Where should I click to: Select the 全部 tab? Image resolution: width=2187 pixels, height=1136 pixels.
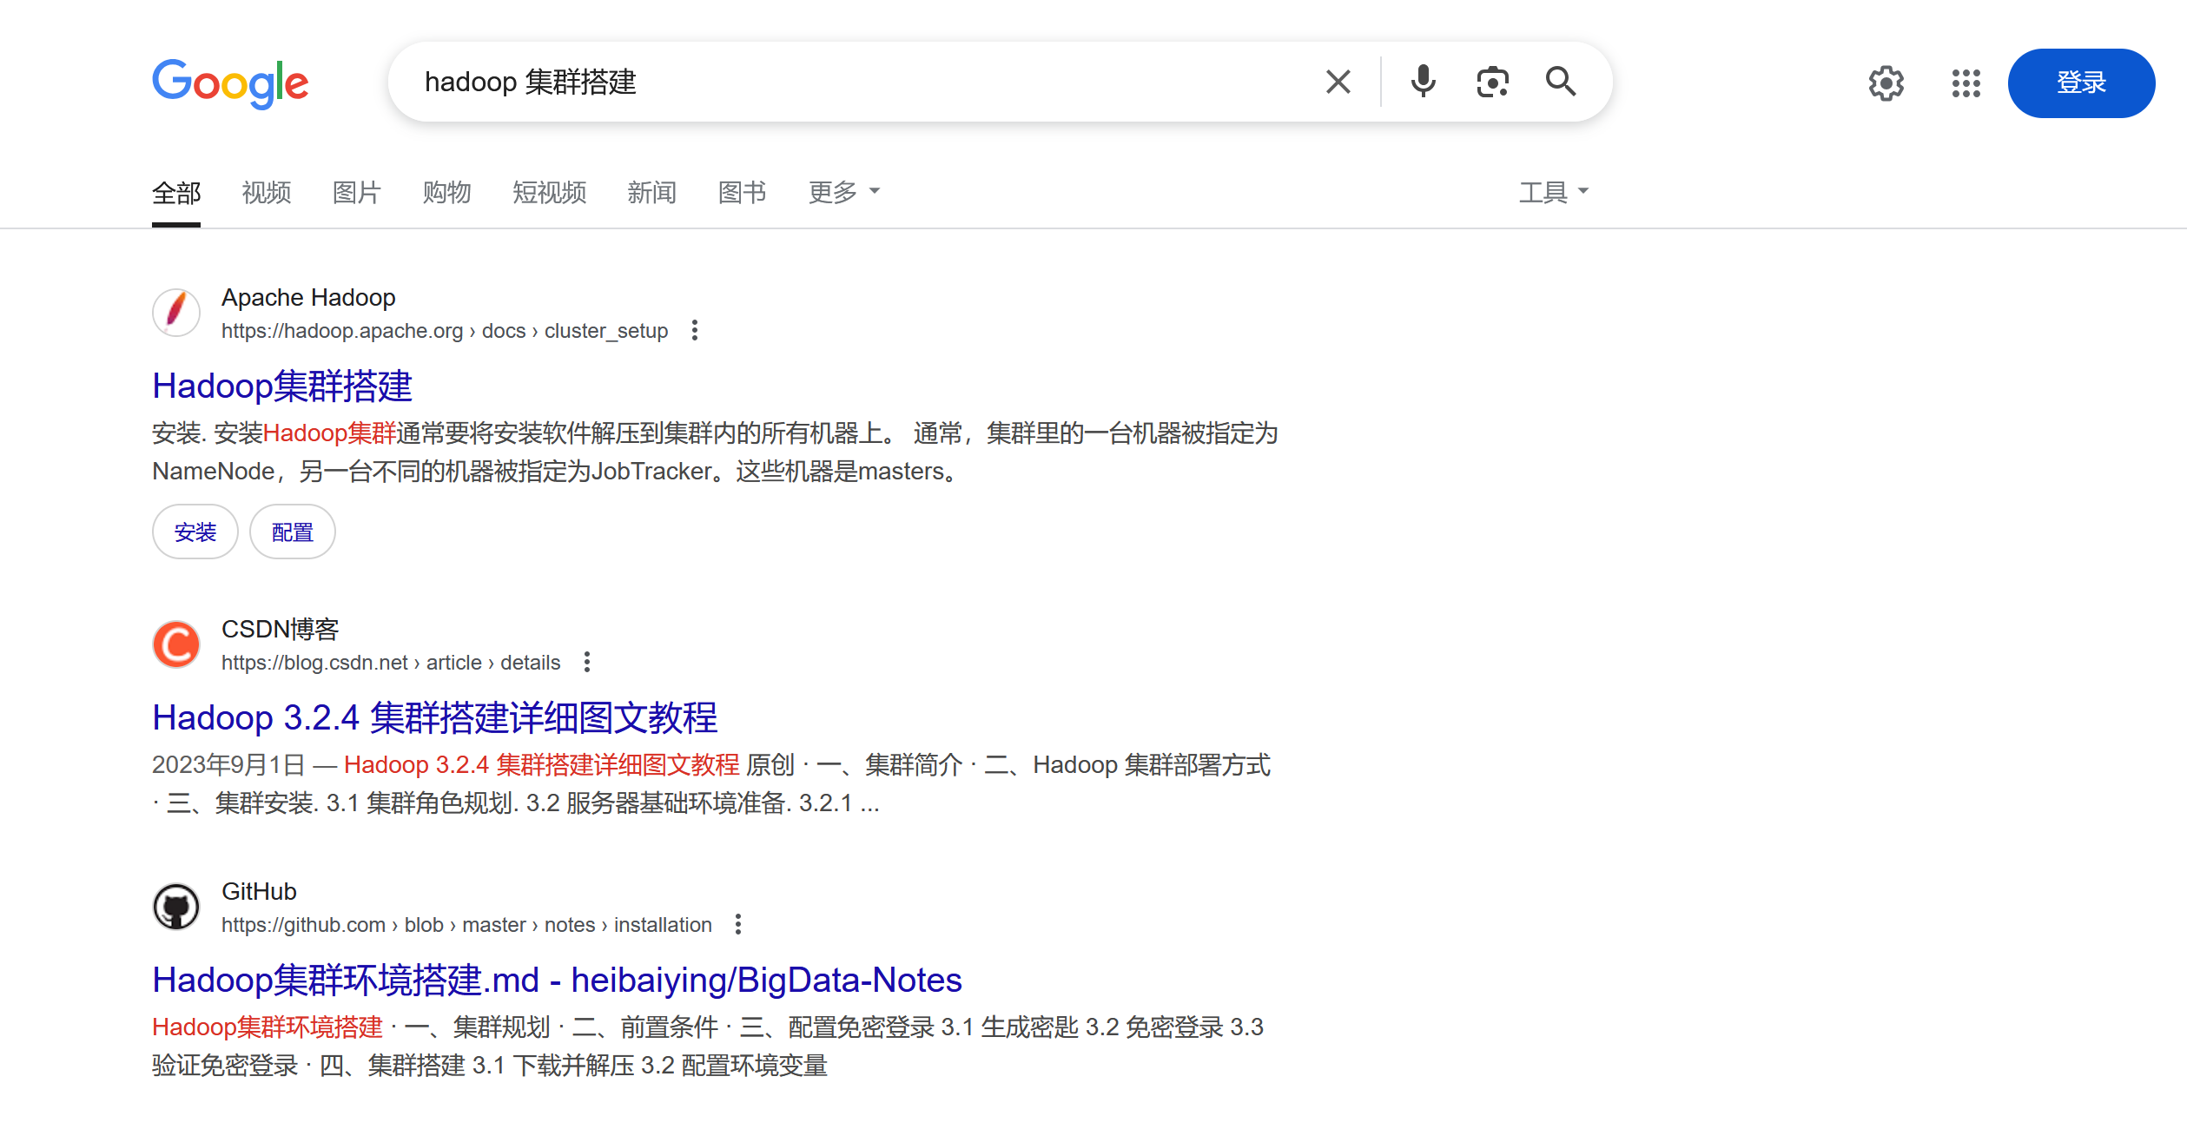[176, 192]
